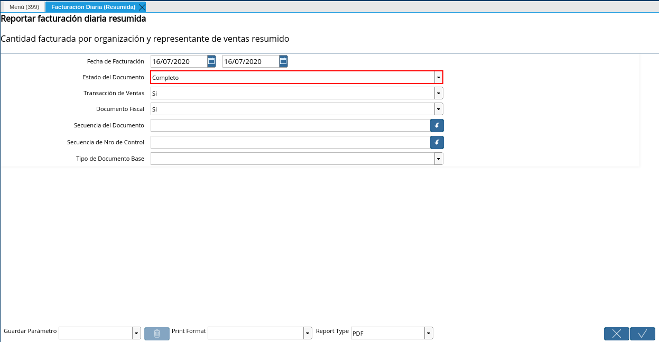This screenshot has width=659, height=342.
Task: Focus the Secuencia del Documento text field
Action: 290,125
